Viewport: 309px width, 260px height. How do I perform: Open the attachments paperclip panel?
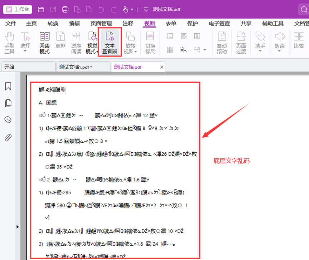coord(8,137)
